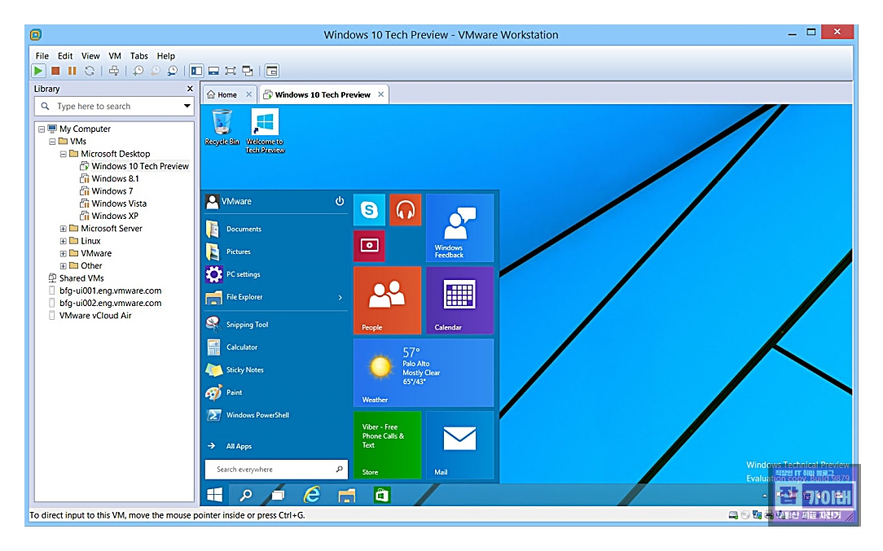This screenshot has width=883, height=551.
Task: Take a snapshot using clock-plus icon
Action: tap(138, 71)
